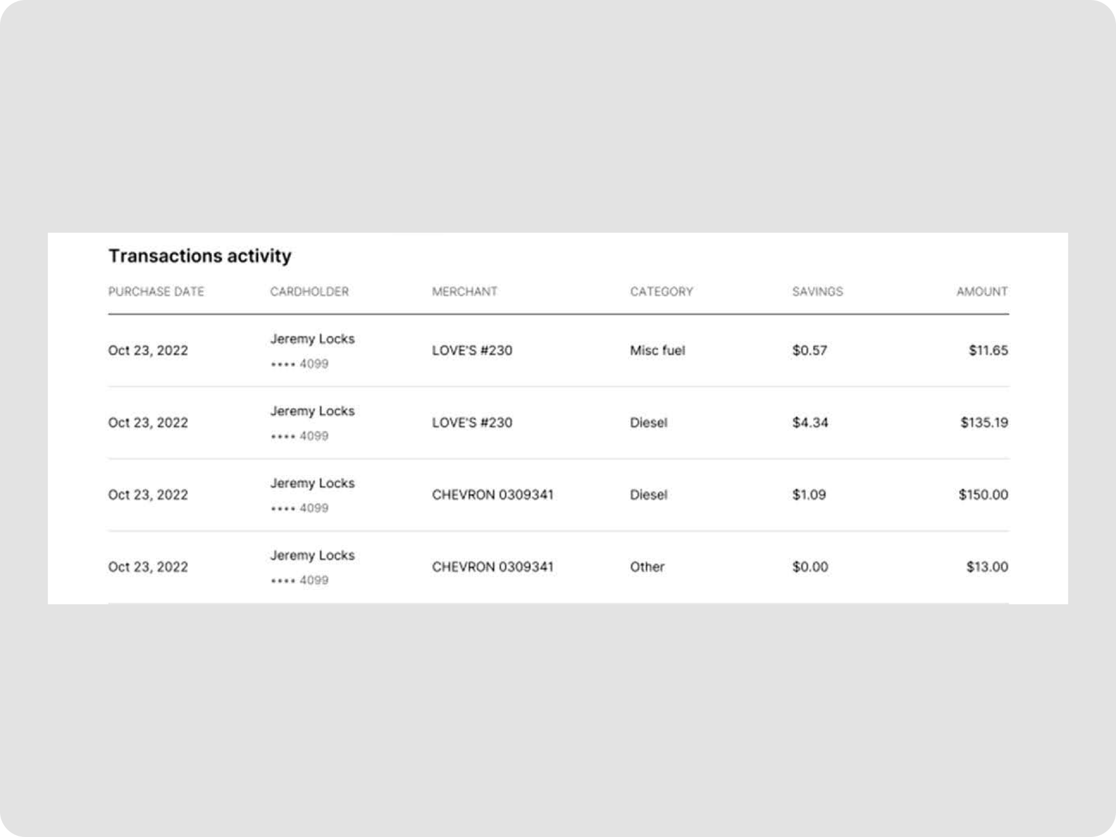The width and height of the screenshot is (1116, 837).
Task: Open the $150.00 Chevron transaction row
Action: click(x=982, y=495)
